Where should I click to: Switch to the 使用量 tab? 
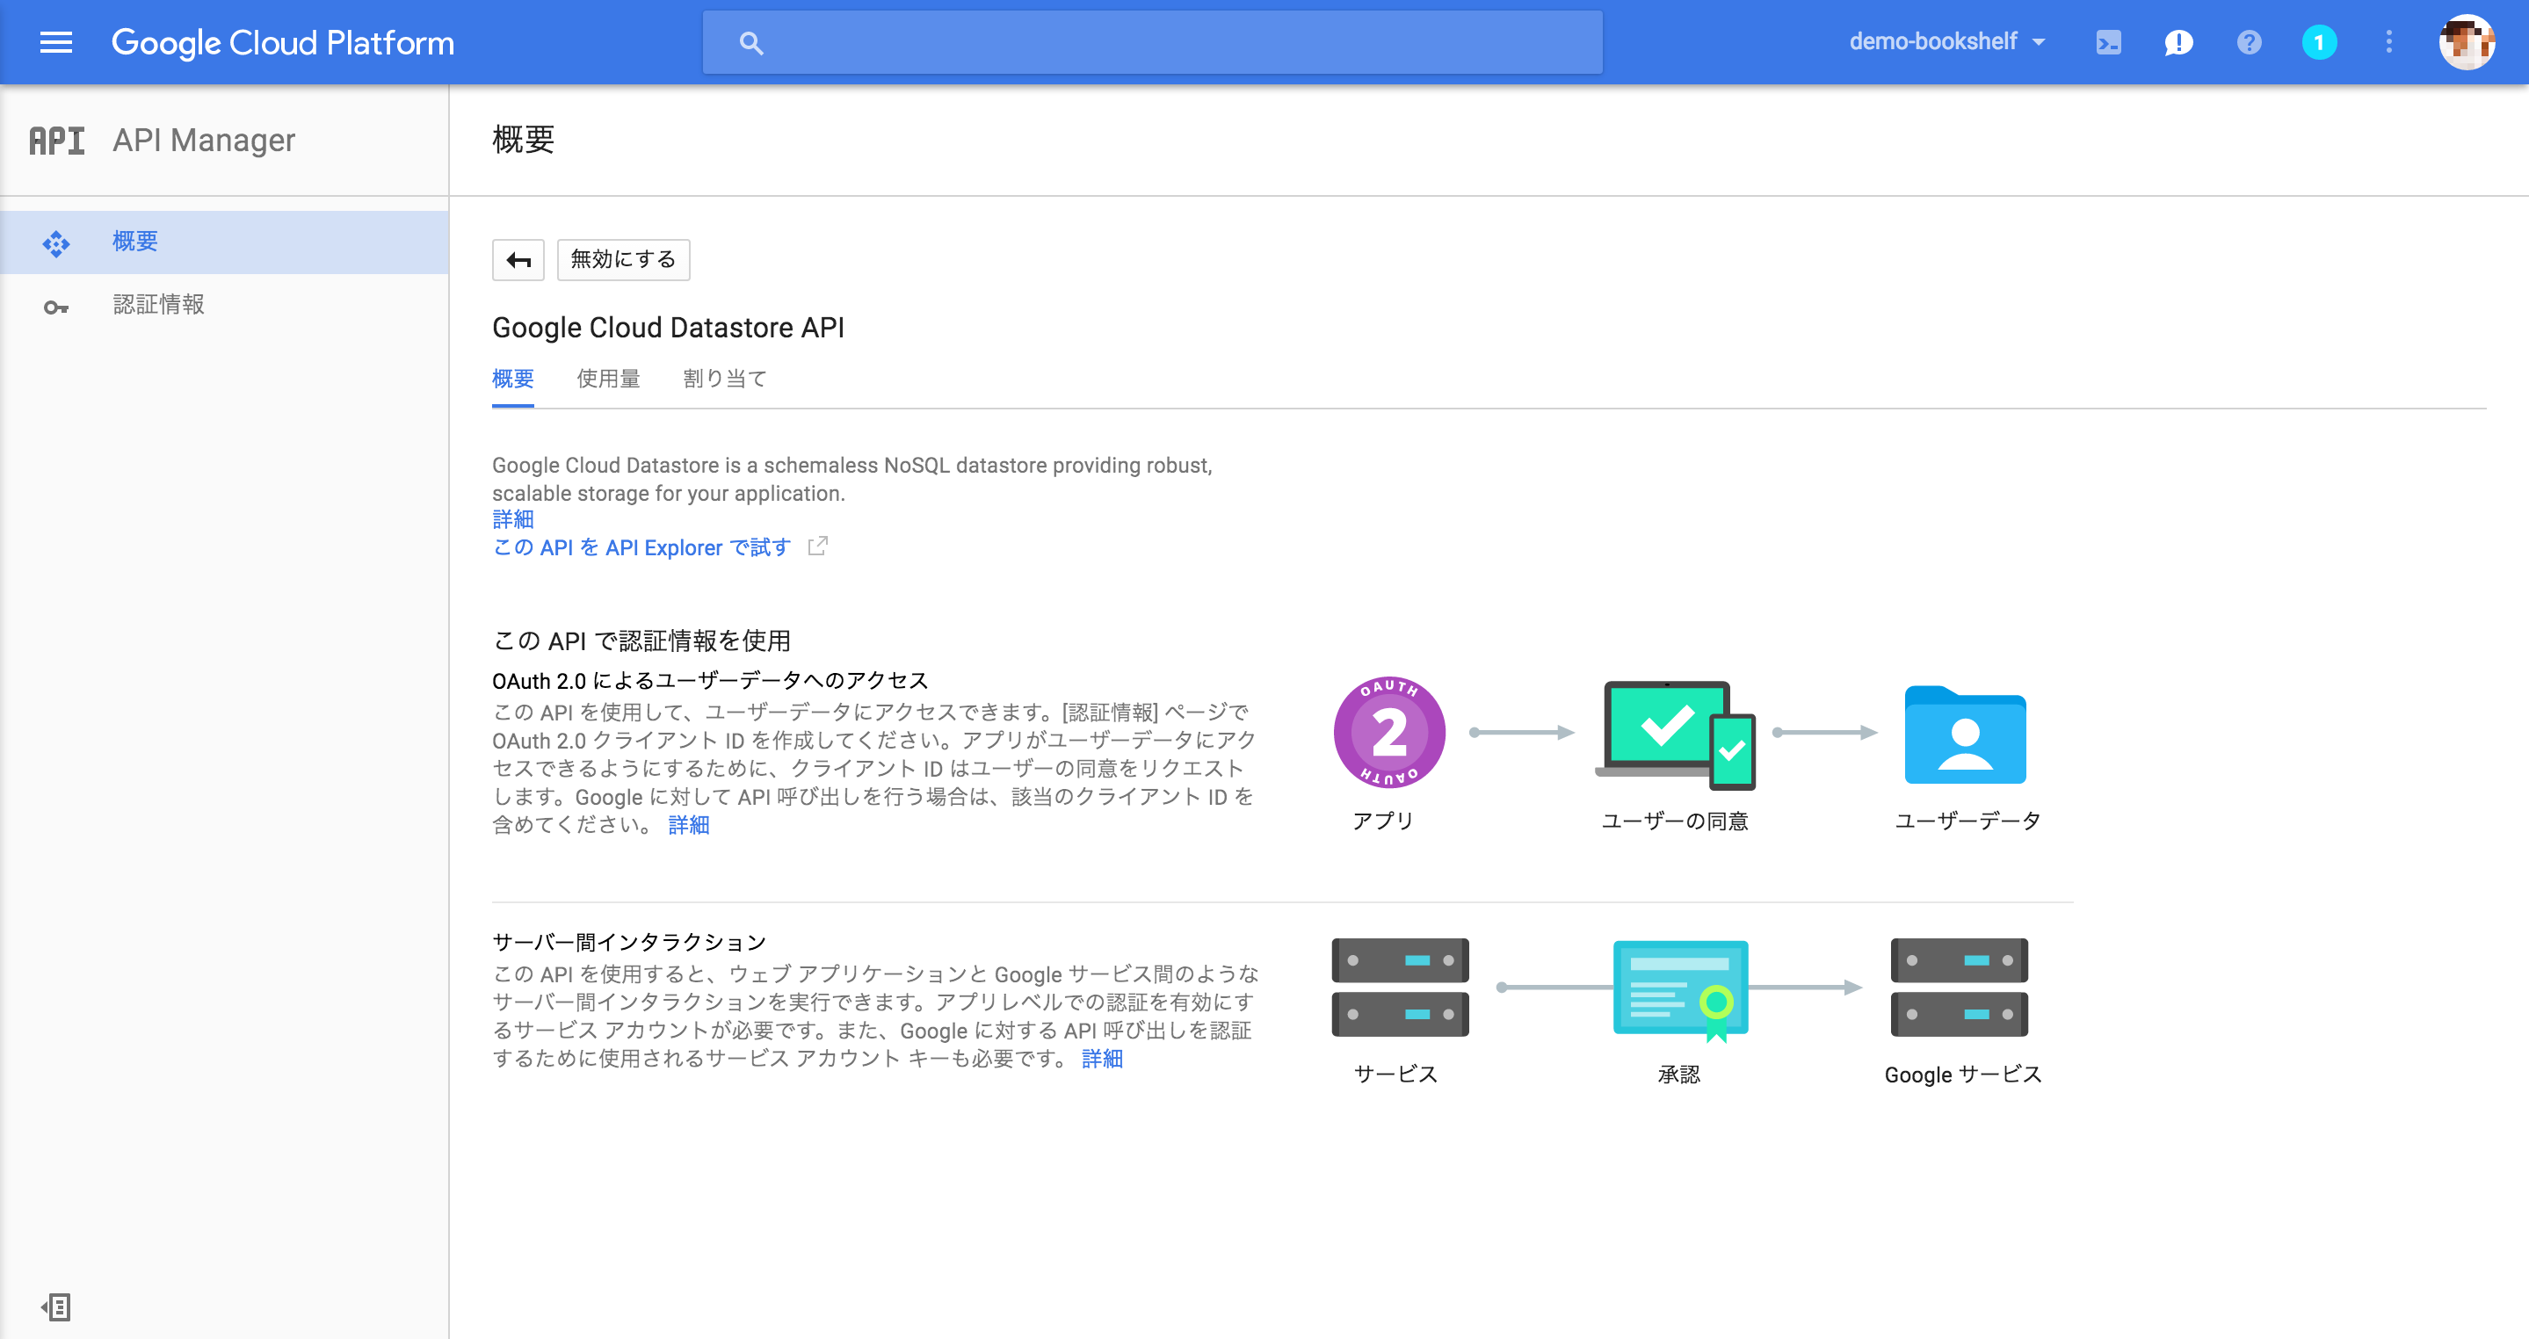[609, 379]
